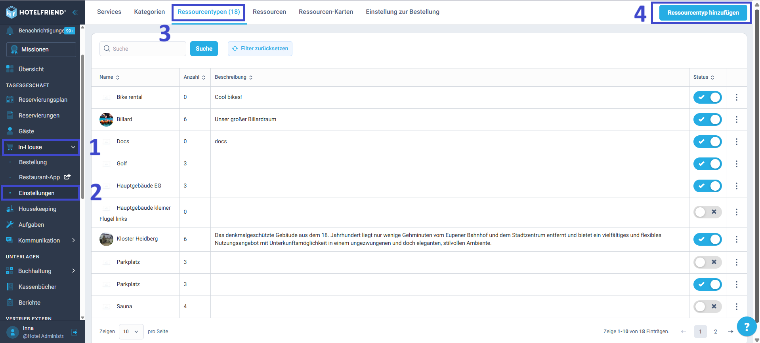Open the blue help question mark bubble
This screenshot has height=343, width=760.
point(747,327)
